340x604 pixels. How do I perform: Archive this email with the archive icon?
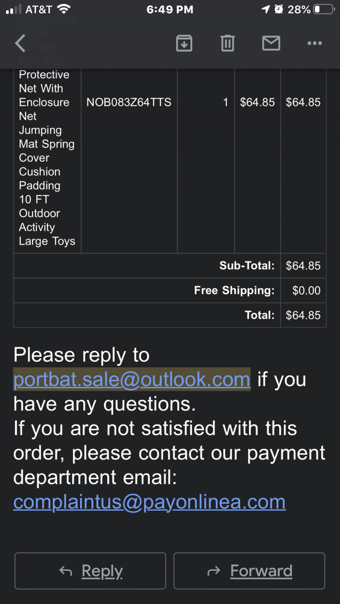tap(184, 43)
